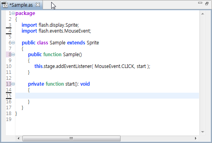The width and height of the screenshot is (212, 143).
Task: Collapse the package block at line 1
Action: tap(13, 13)
